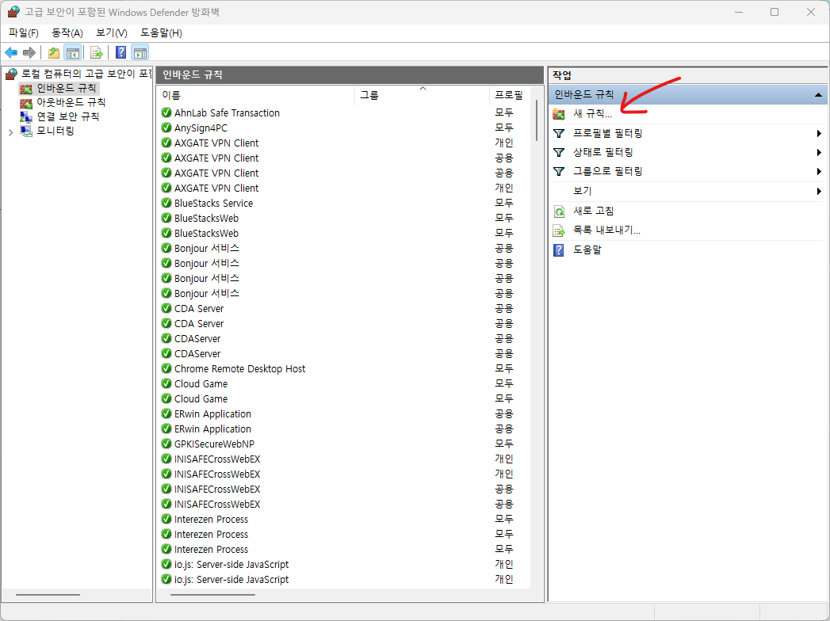Image resolution: width=830 pixels, height=621 pixels.
Task: Click green check icon of BlueStacks Service
Action: pyautogui.click(x=166, y=203)
